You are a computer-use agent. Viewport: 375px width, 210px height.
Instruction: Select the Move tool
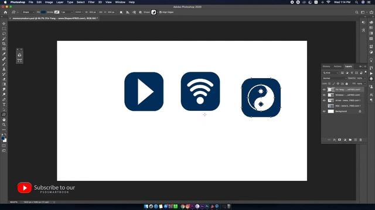[x=4, y=23]
